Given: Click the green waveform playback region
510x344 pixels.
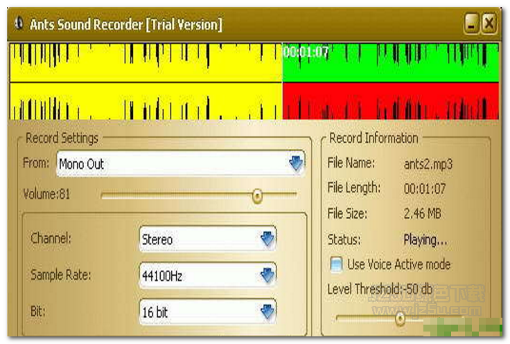Looking at the screenshot, I should click(x=391, y=62).
